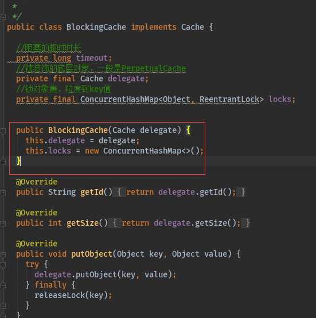Click the 'try' keyword
The height and width of the screenshot is (318, 316).
pos(32,265)
